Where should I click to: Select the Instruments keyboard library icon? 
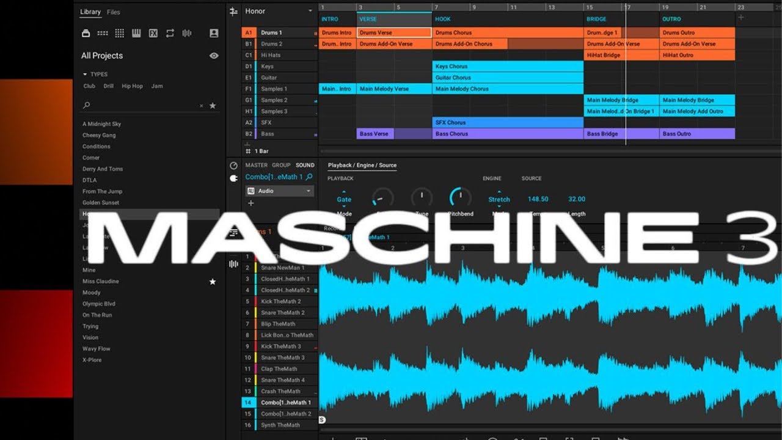pos(136,33)
